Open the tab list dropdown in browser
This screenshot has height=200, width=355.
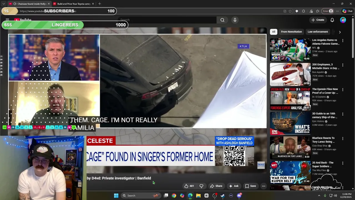tap(3, 4)
